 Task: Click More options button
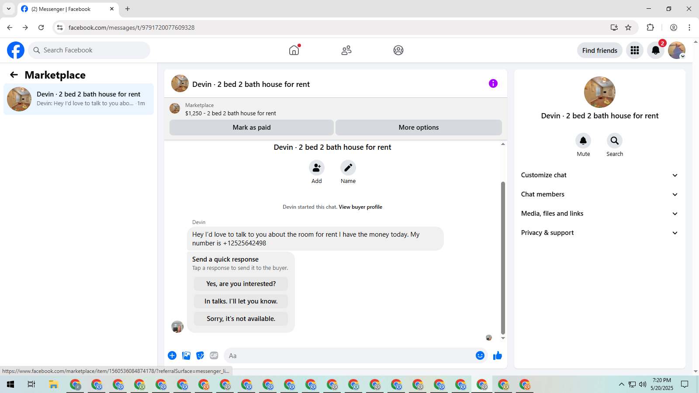click(419, 128)
